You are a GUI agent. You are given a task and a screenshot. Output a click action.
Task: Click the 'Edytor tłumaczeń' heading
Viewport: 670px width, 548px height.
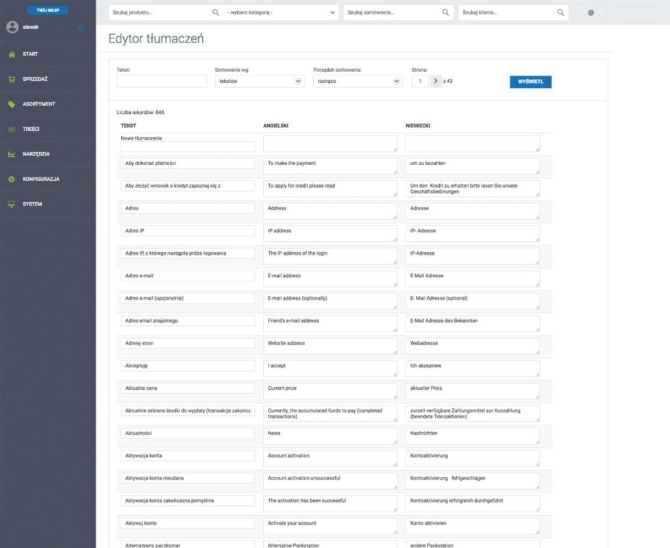pos(156,39)
